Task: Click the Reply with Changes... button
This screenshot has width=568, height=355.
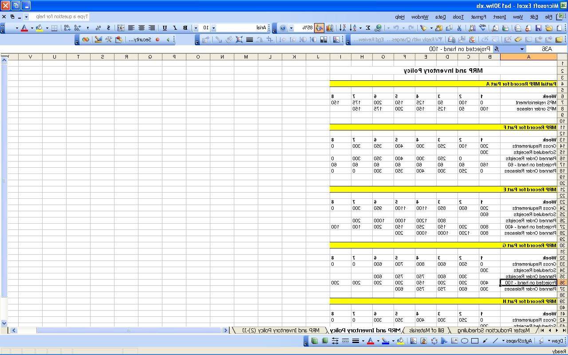Action: click(x=414, y=39)
